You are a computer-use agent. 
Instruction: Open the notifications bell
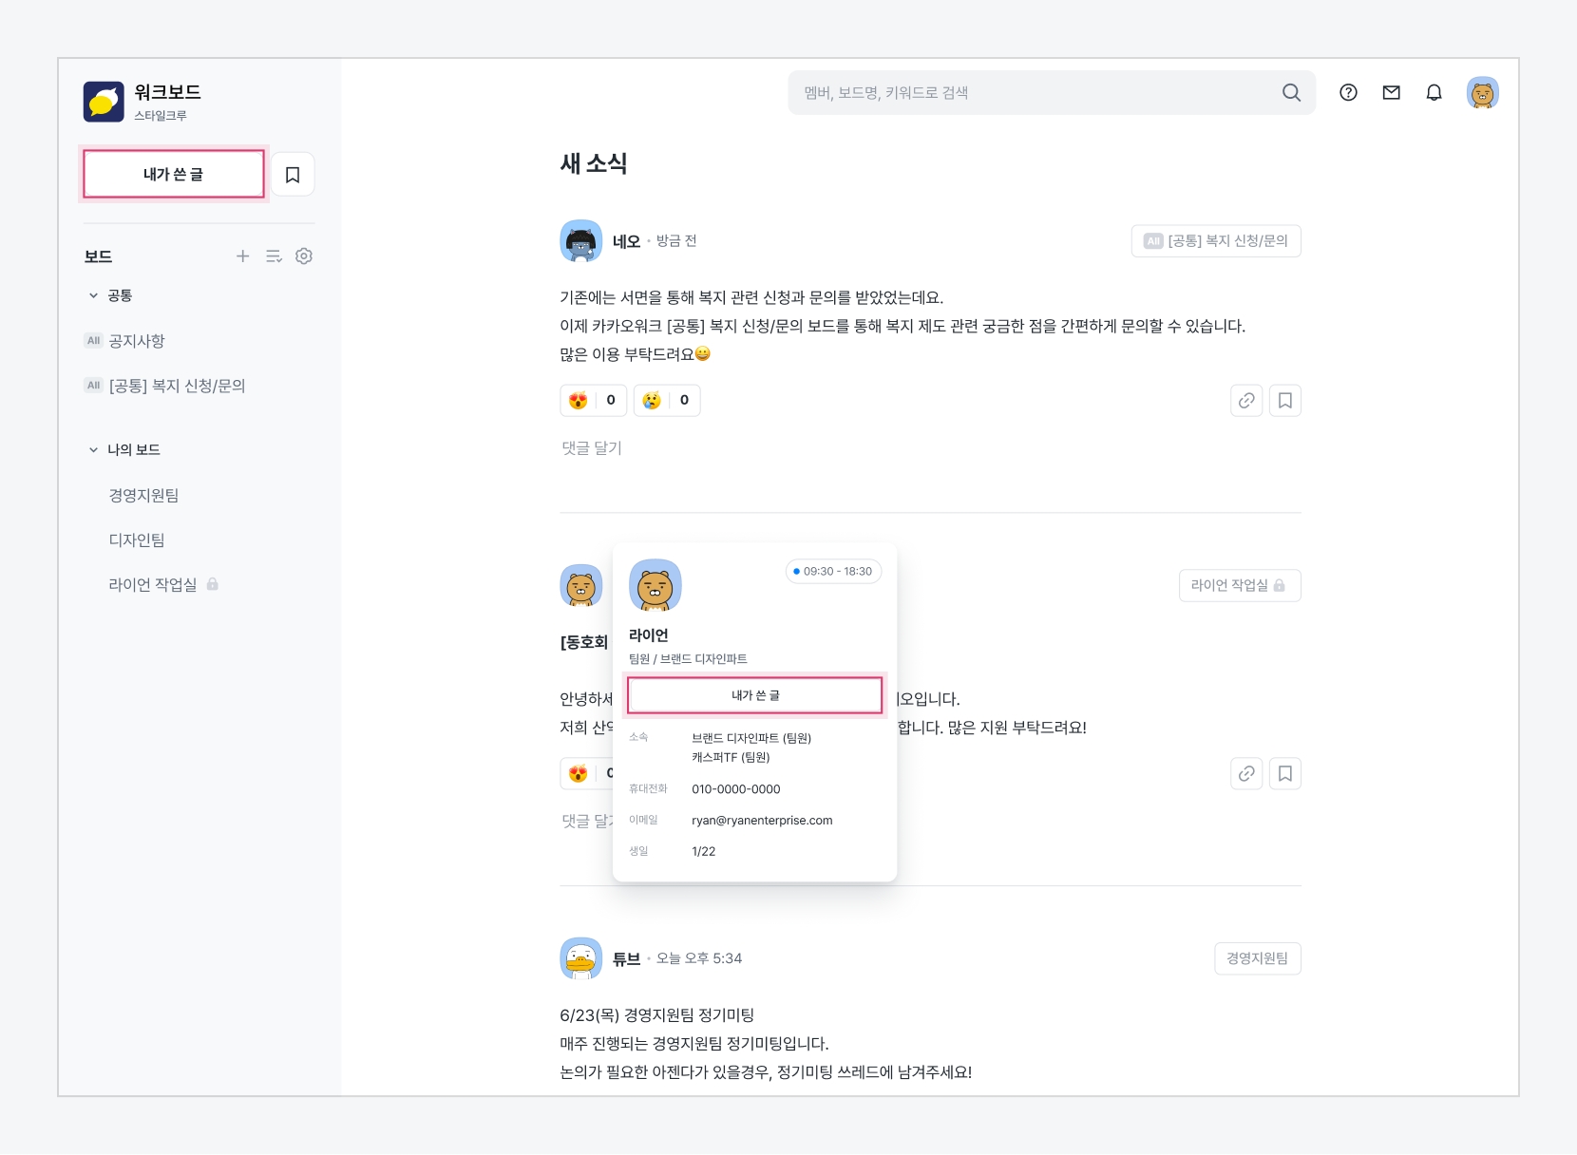[1434, 92]
